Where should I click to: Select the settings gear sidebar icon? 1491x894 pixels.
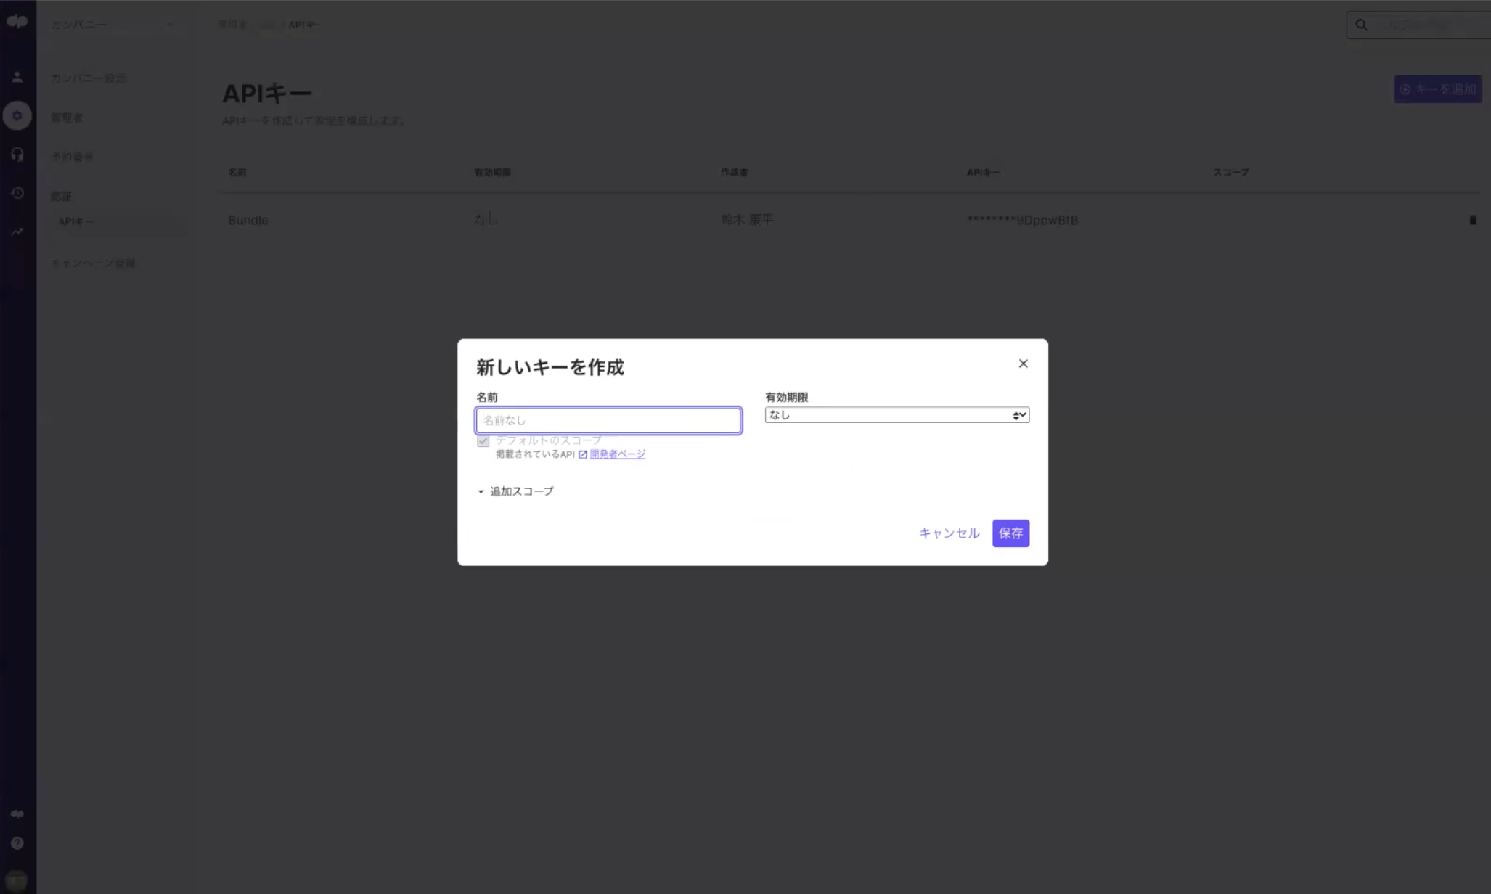(17, 115)
